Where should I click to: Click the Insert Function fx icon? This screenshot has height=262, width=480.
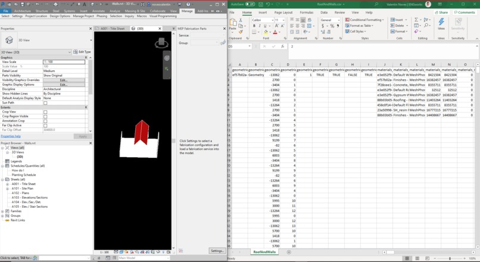point(282,46)
